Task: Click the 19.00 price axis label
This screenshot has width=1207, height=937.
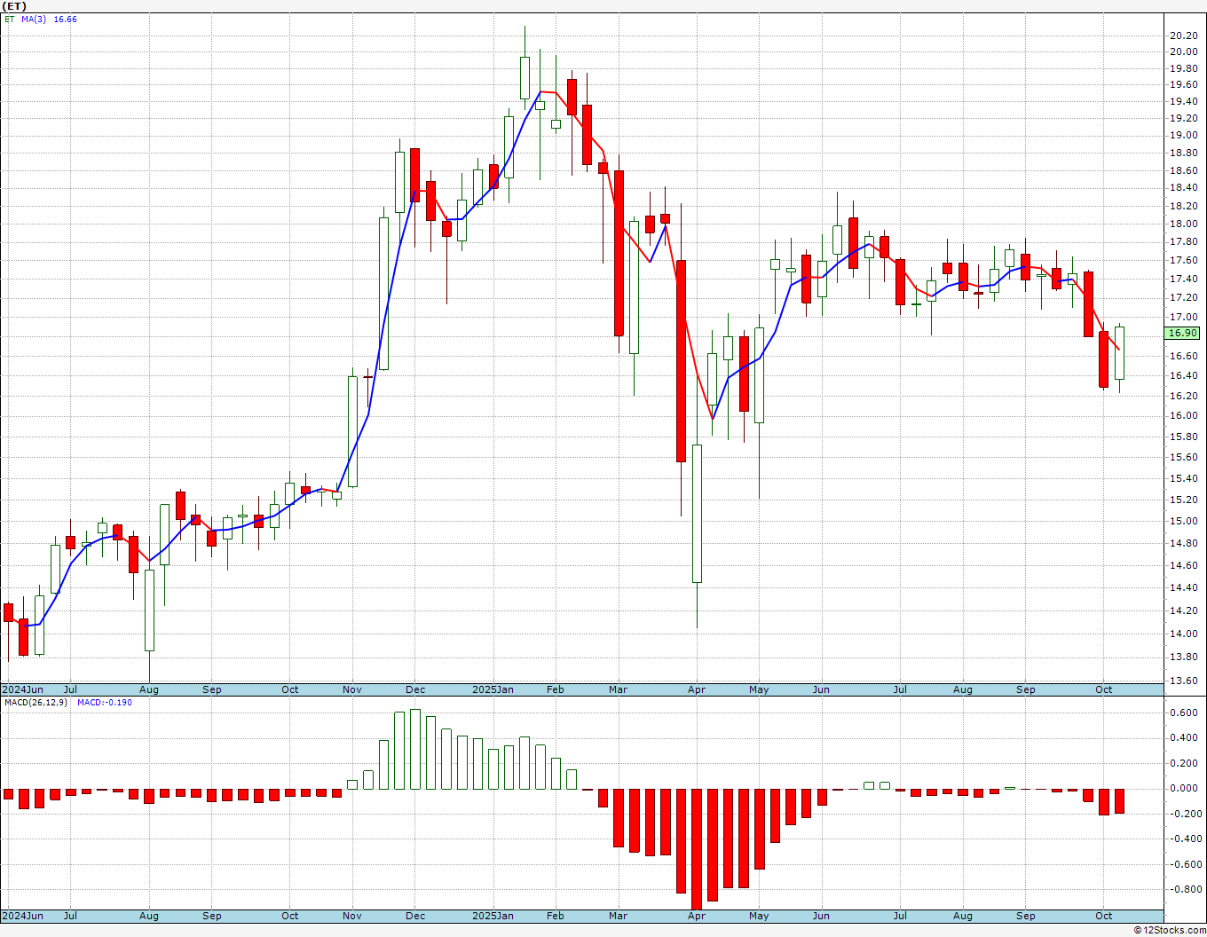Action: click(x=1182, y=136)
